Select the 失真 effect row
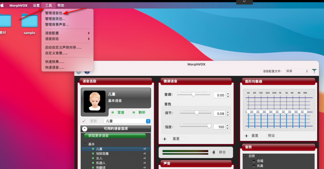The width and height of the screenshot is (324, 169). [278, 166]
